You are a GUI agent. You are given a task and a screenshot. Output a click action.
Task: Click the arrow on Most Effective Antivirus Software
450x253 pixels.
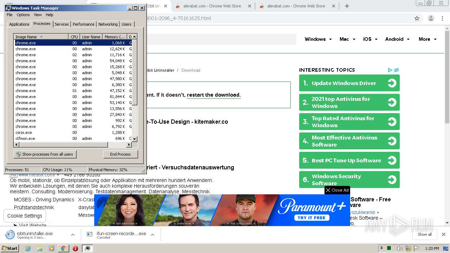pyautogui.click(x=392, y=141)
